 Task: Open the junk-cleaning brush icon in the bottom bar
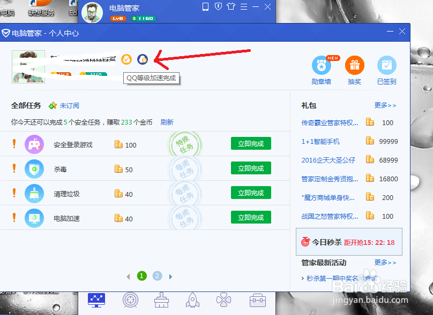[x=161, y=300]
